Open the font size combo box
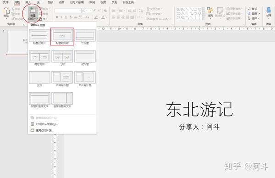Screen dimensions: 275x178 pyautogui.click(x=87, y=11)
